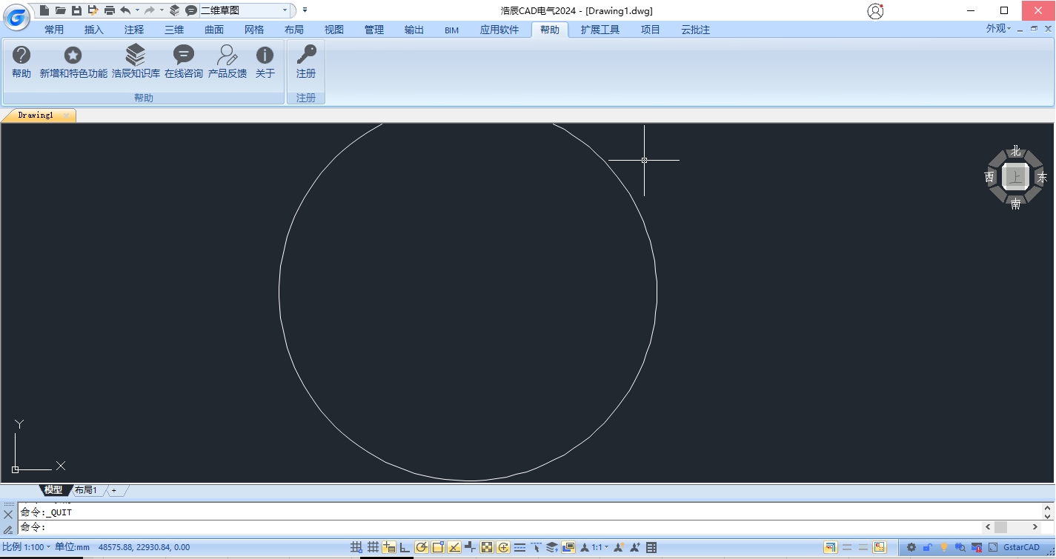Click the command line horizontal scrollbar thumb
1056x559 pixels.
pyautogui.click(x=1000, y=527)
